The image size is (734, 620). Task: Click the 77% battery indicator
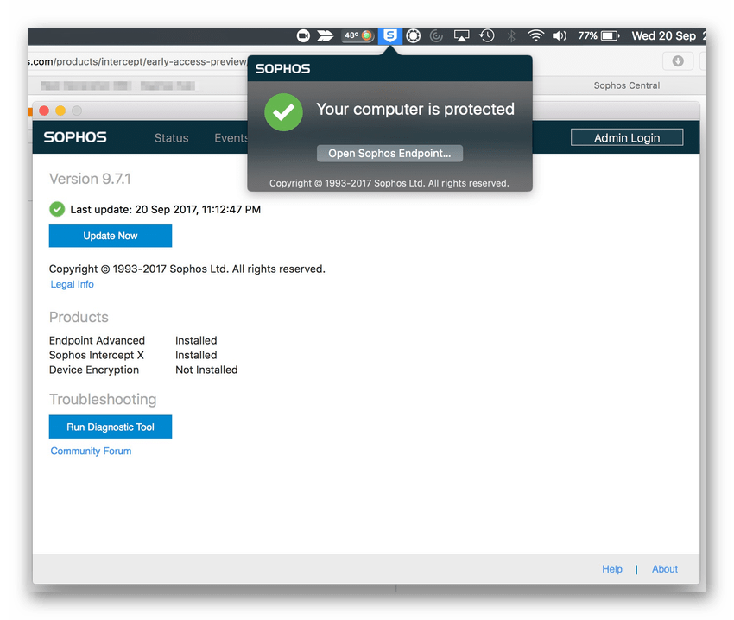coord(598,35)
